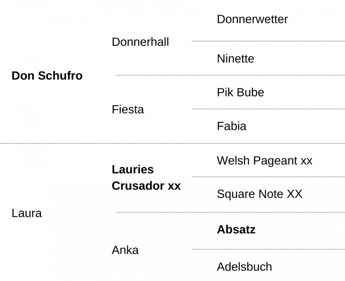Click Welsh Pageant xx

pyautogui.click(x=265, y=161)
